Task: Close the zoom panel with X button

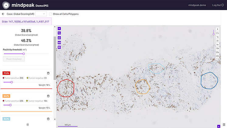Action: click(218, 29)
